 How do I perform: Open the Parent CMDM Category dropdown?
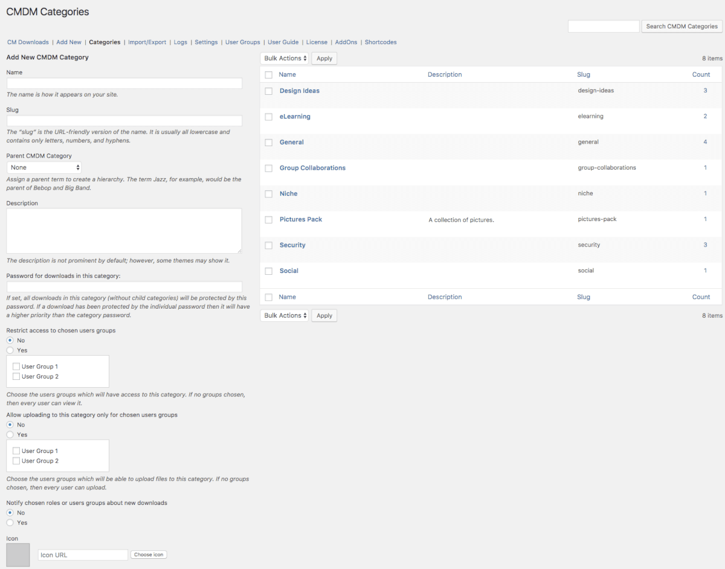tap(44, 167)
